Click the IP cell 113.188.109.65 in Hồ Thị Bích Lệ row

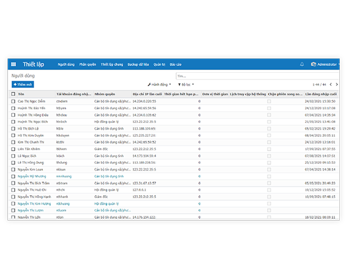click(144, 128)
